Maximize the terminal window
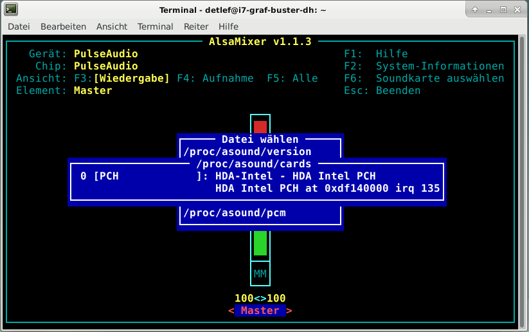 tap(503, 10)
